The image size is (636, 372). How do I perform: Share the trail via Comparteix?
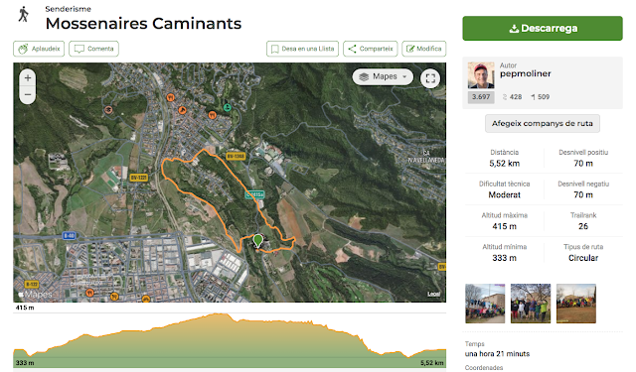click(371, 49)
